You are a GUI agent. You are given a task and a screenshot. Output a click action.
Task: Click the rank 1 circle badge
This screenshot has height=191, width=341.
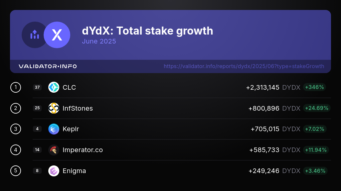pos(16,87)
